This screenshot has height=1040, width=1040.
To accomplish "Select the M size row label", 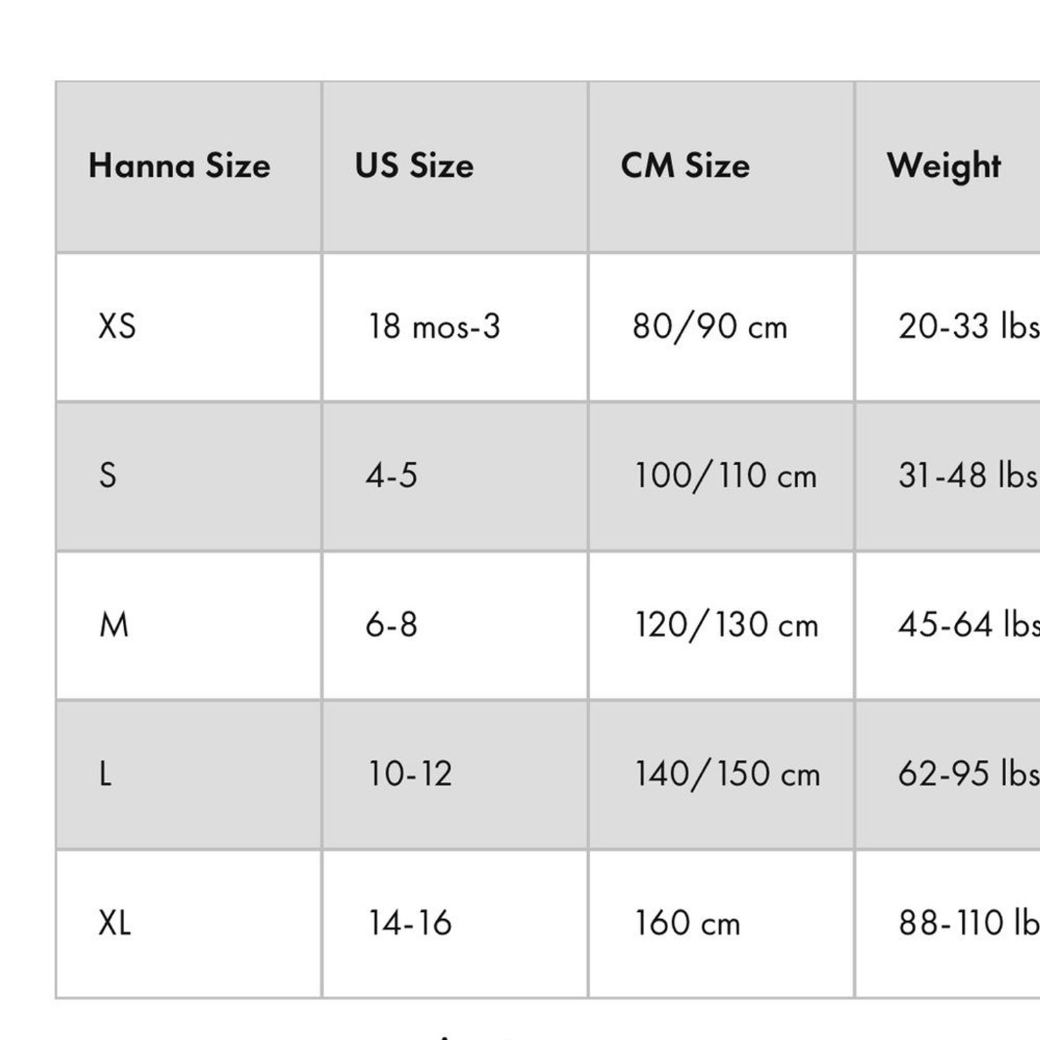I will coord(114,625).
